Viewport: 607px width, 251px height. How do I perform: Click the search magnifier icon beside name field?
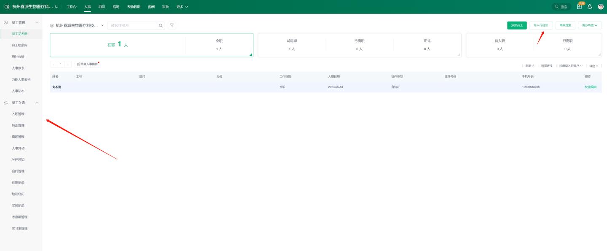[x=161, y=26]
